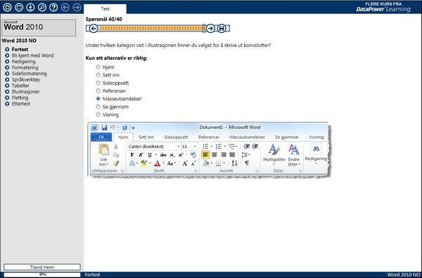Click the orange question progress bar

151,28
